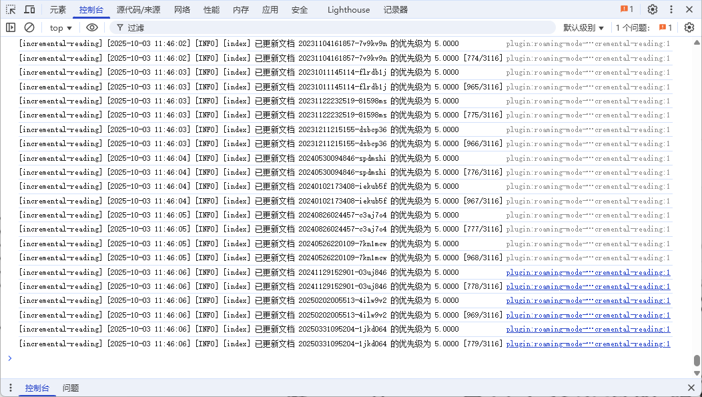This screenshot has width=702, height=397.
Task: Open the 默认级别 log level dropdown
Action: [x=583, y=28]
